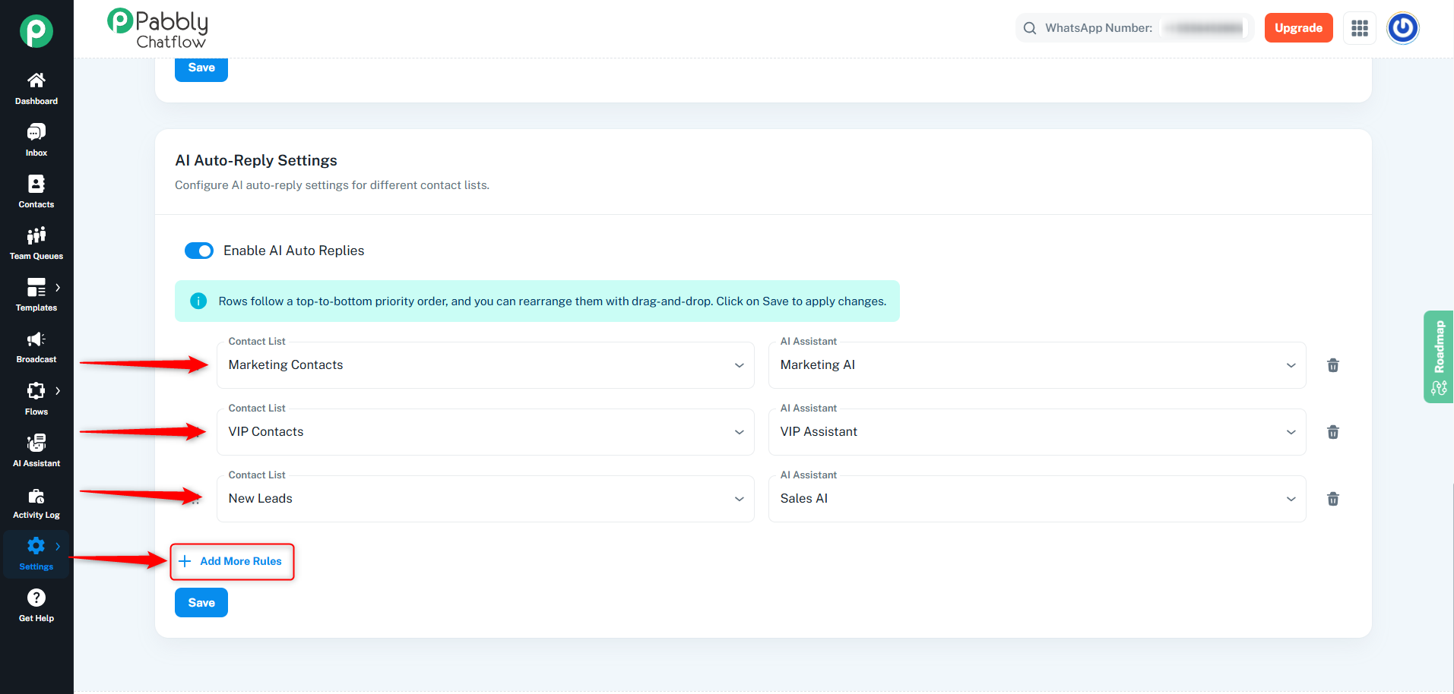The width and height of the screenshot is (1454, 694).
Task: Open Team Queues icon
Action: 36,235
